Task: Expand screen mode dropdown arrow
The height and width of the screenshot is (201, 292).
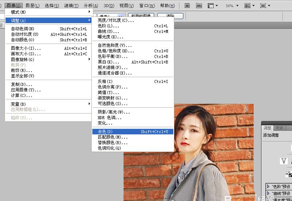Action: point(269,5)
